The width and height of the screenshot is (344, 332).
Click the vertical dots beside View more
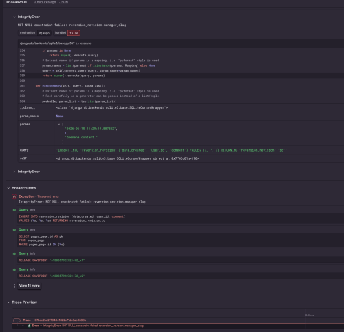click(x=14, y=286)
